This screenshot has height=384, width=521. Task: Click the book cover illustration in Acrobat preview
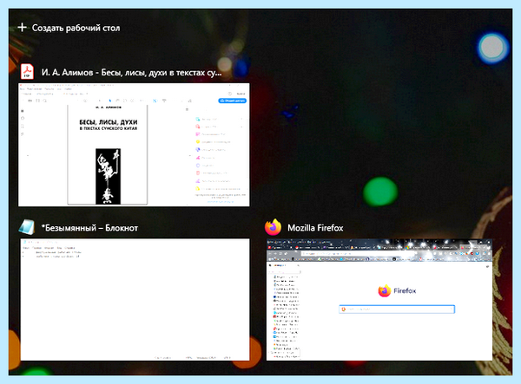tap(108, 176)
